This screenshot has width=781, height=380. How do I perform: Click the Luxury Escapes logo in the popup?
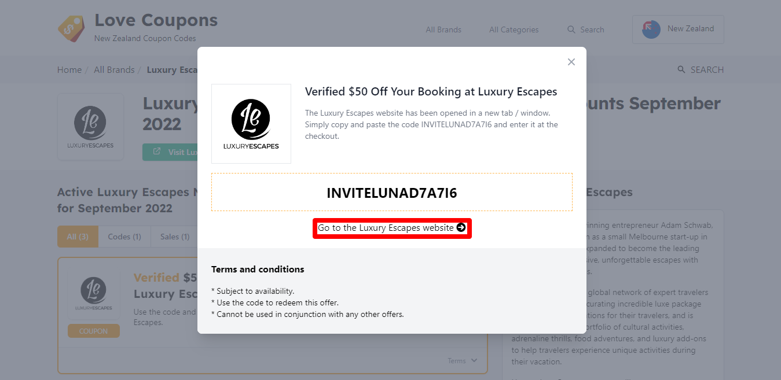pos(251,124)
